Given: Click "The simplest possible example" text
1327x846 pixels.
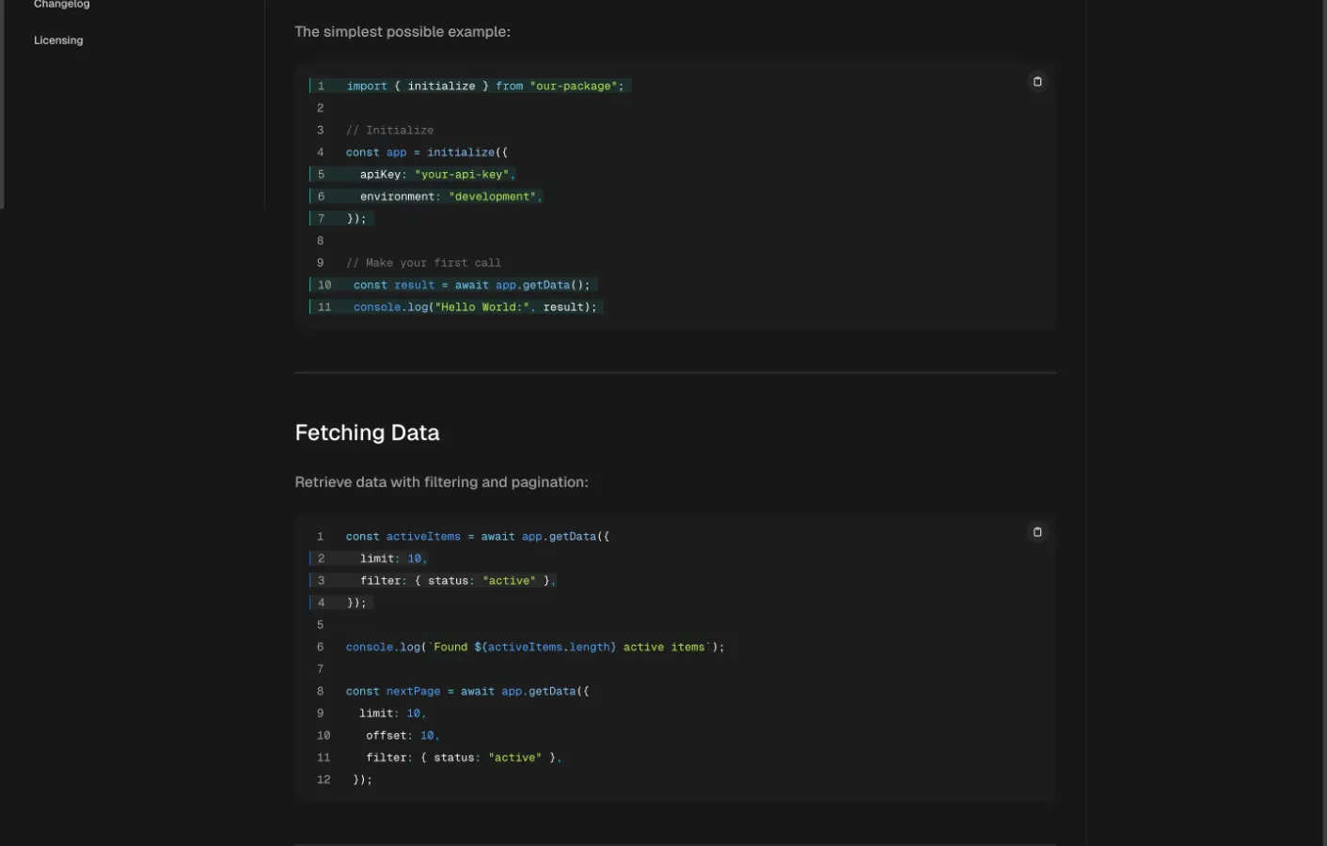Looking at the screenshot, I should [403, 32].
